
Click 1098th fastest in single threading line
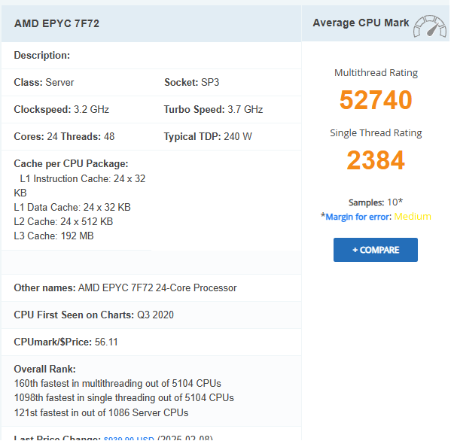click(x=124, y=398)
